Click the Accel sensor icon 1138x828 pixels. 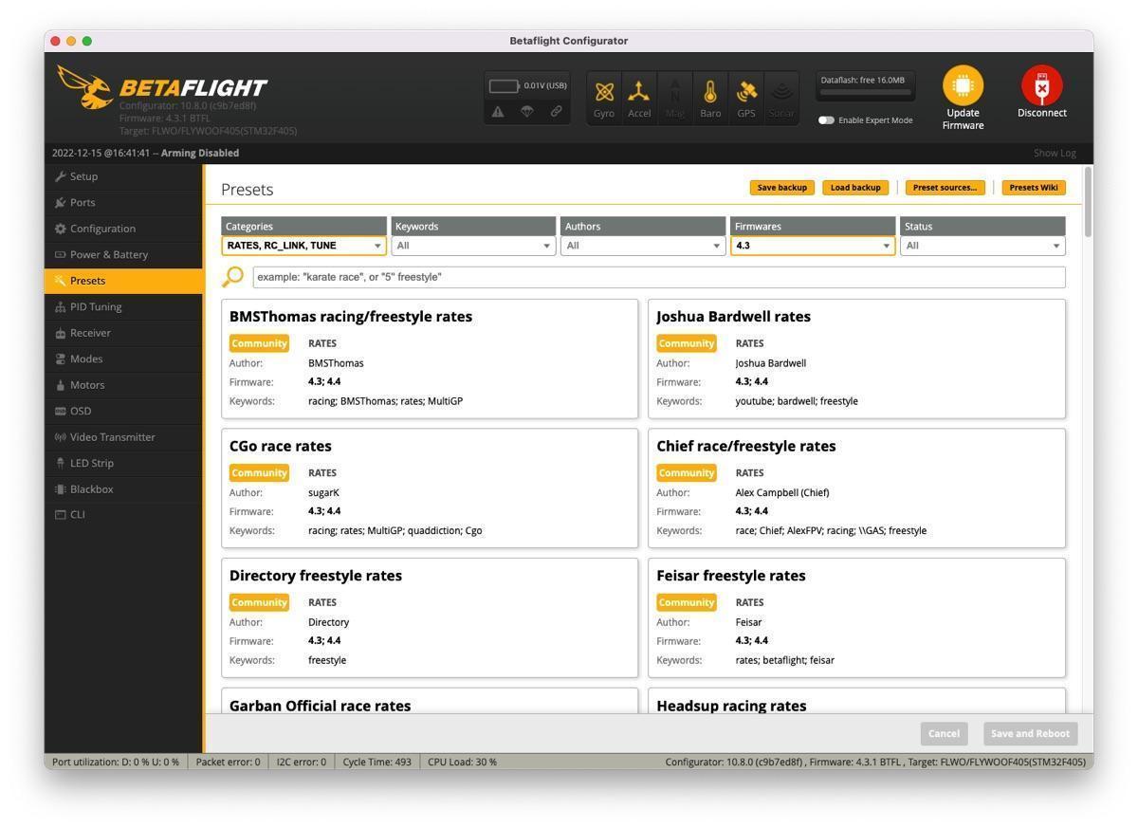639,98
